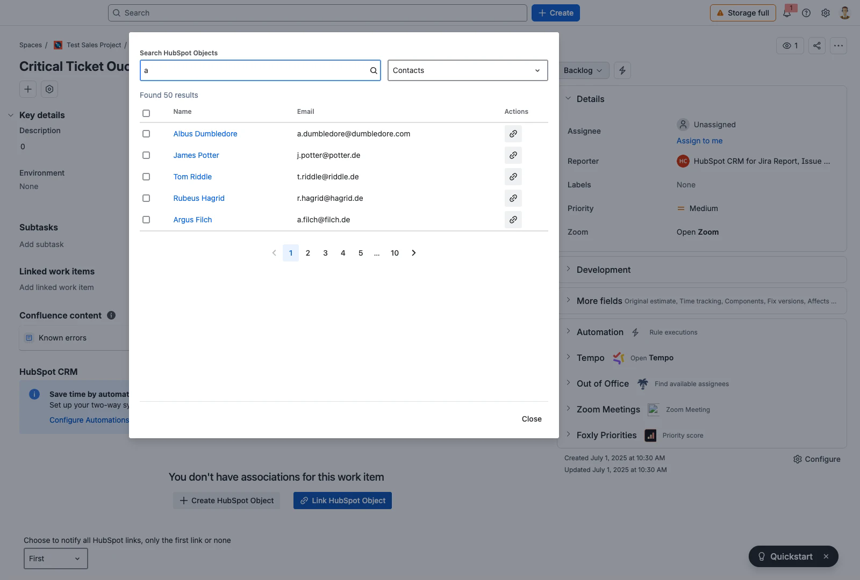Check the Rubeus Hagrid row checkbox

(x=146, y=198)
